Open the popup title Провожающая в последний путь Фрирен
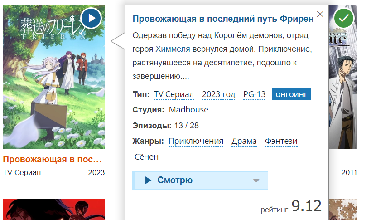The height and width of the screenshot is (220, 376). click(223, 19)
